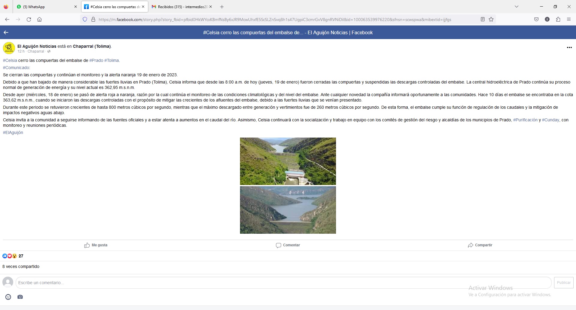
Task: Click the comment input field
Action: pyautogui.click(x=283, y=283)
